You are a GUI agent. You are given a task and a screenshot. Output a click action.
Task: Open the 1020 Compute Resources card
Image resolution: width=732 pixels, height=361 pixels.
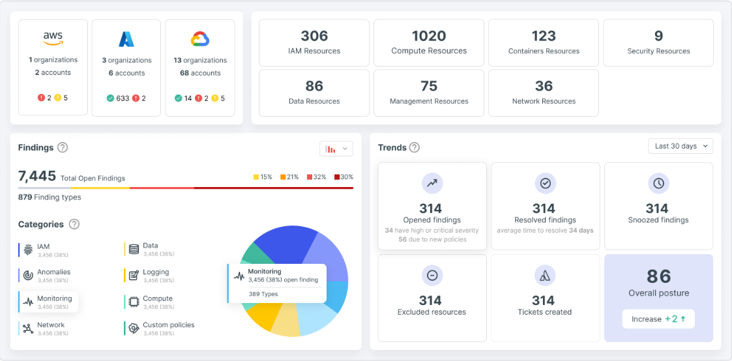tap(429, 42)
